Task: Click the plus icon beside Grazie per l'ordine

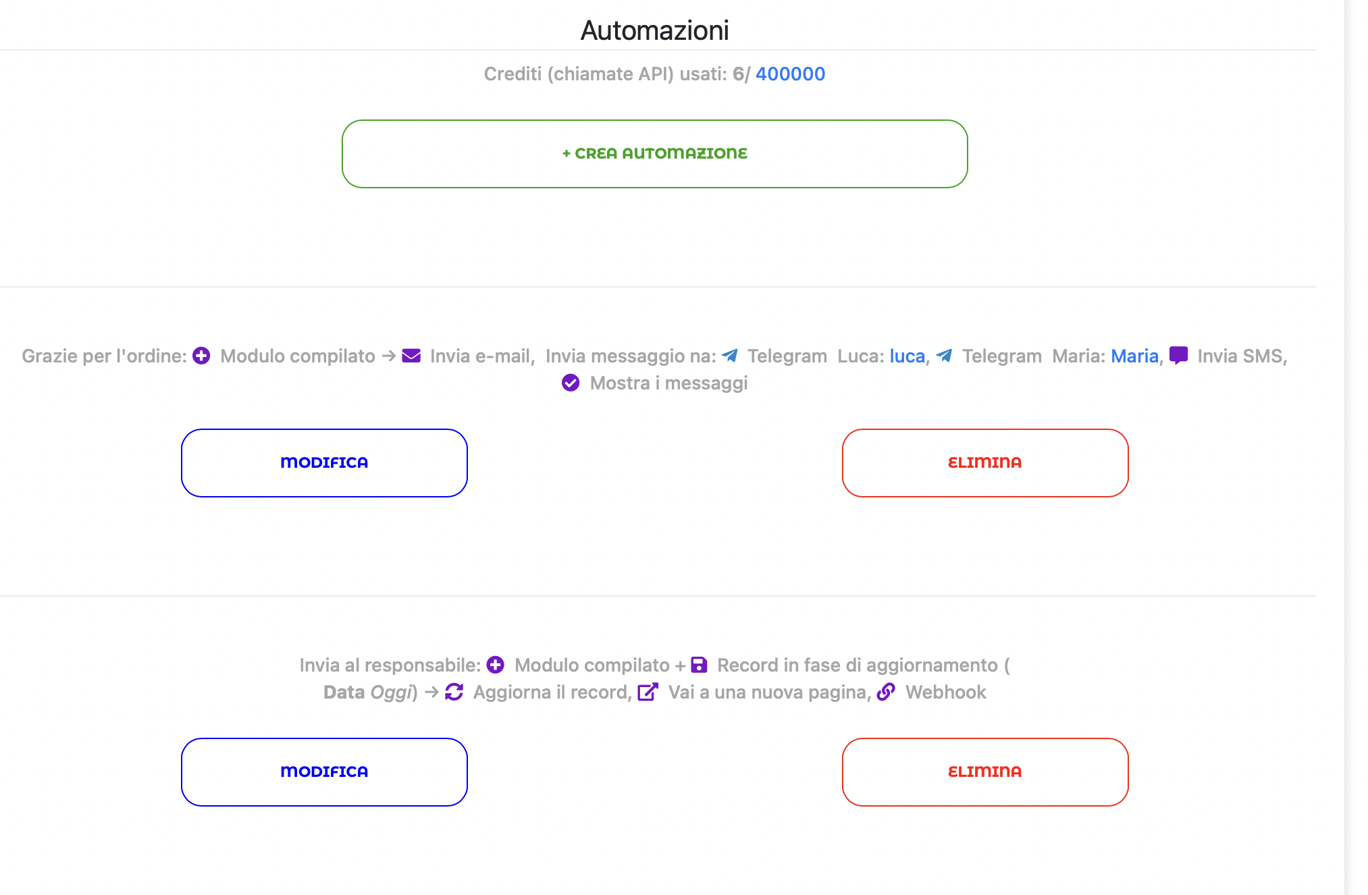Action: [x=201, y=356]
